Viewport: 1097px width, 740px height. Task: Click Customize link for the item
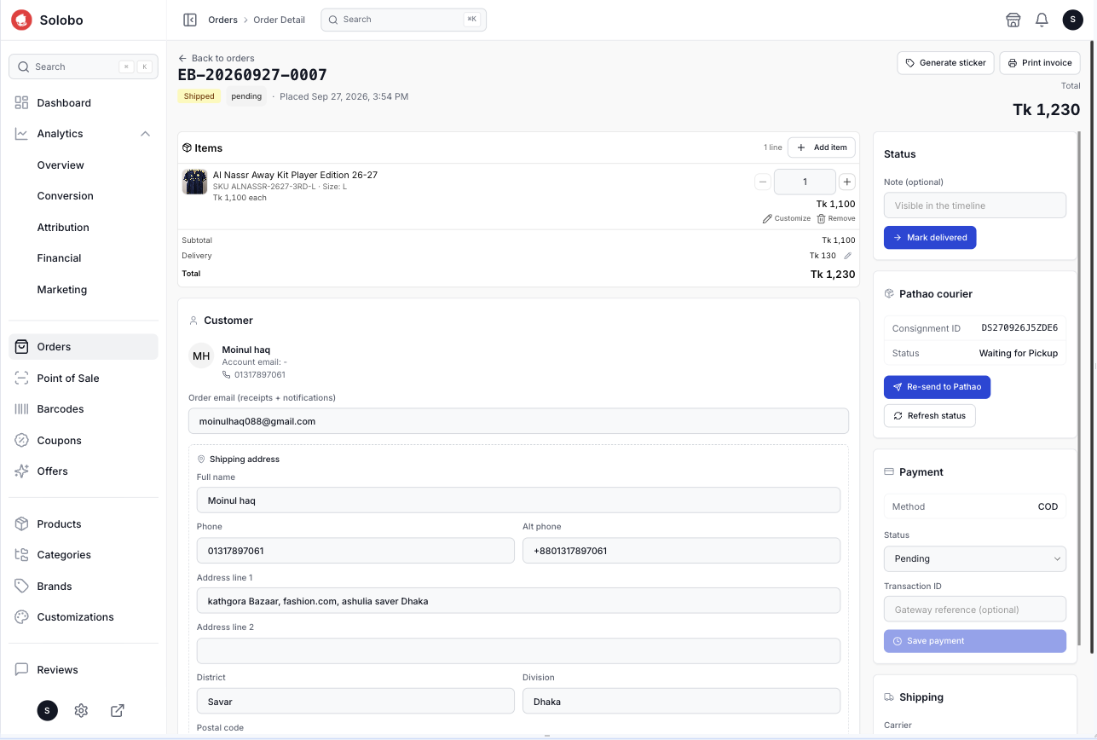tap(787, 219)
